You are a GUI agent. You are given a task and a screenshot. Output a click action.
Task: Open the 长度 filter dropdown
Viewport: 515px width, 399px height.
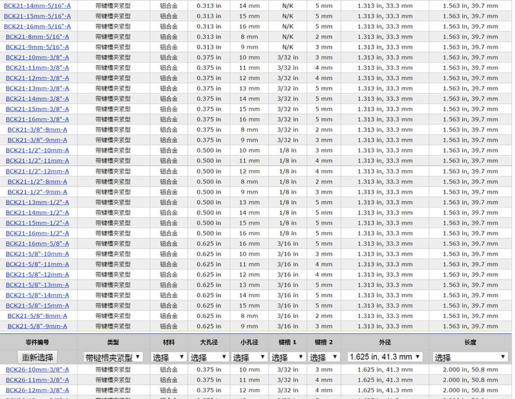470,357
